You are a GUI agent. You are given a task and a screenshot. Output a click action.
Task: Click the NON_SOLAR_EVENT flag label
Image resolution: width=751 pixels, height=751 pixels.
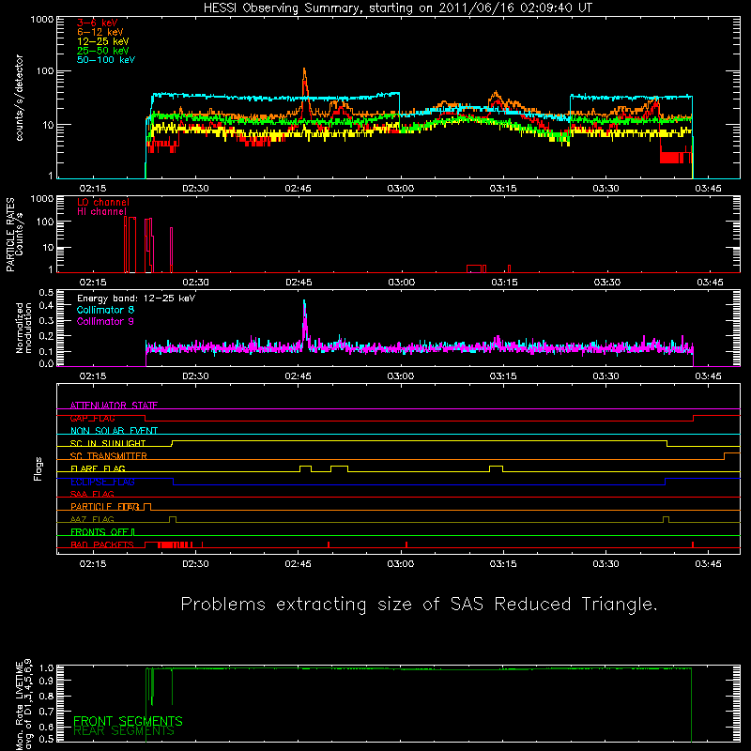click(x=114, y=431)
